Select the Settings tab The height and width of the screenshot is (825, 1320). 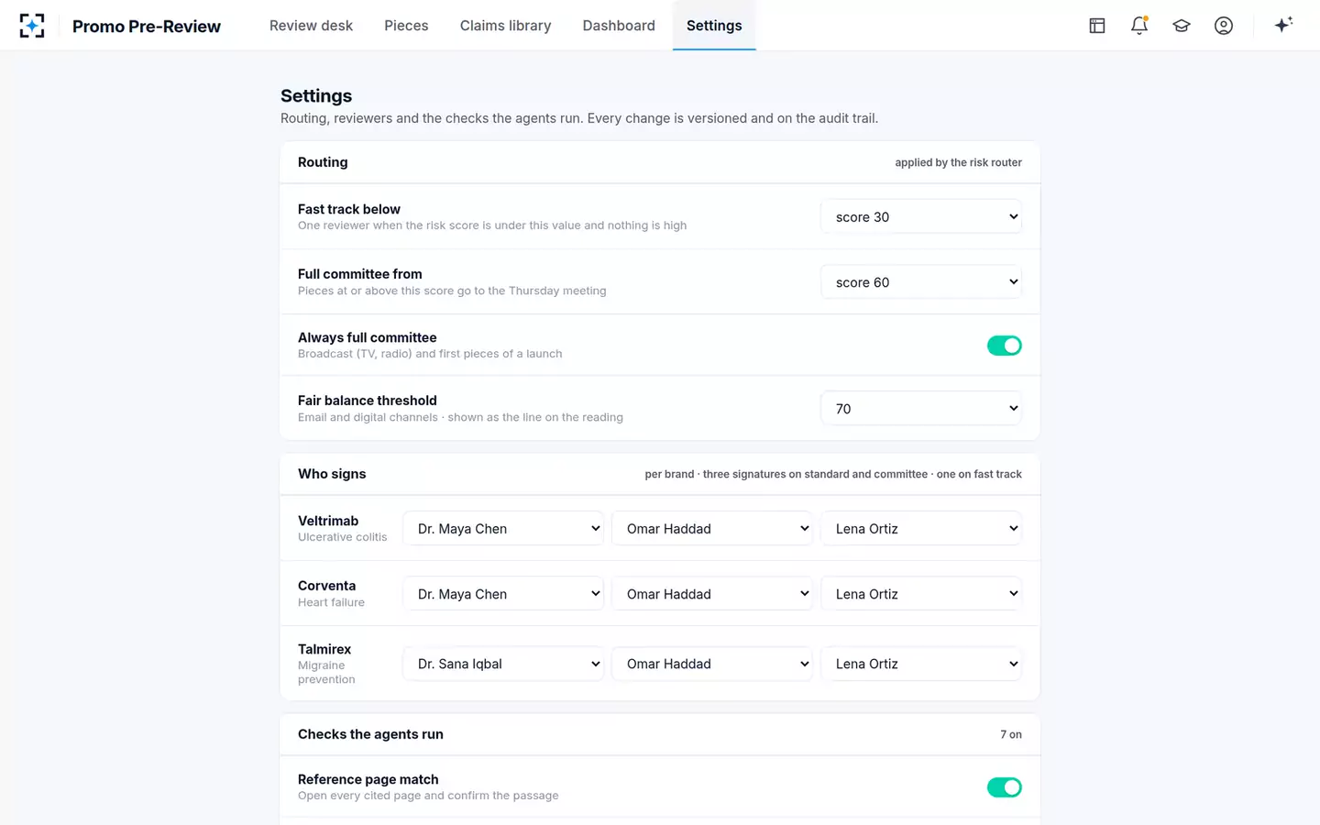(714, 26)
